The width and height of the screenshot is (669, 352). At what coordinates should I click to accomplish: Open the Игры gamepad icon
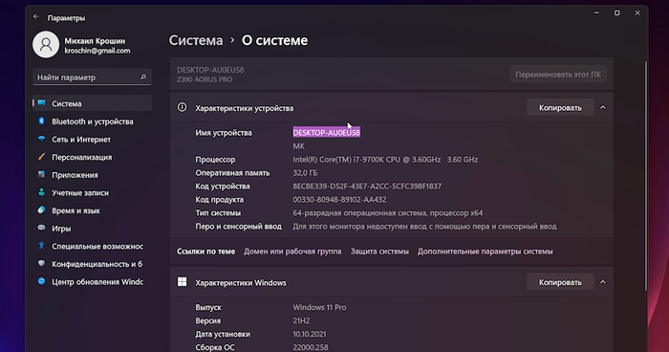point(41,228)
